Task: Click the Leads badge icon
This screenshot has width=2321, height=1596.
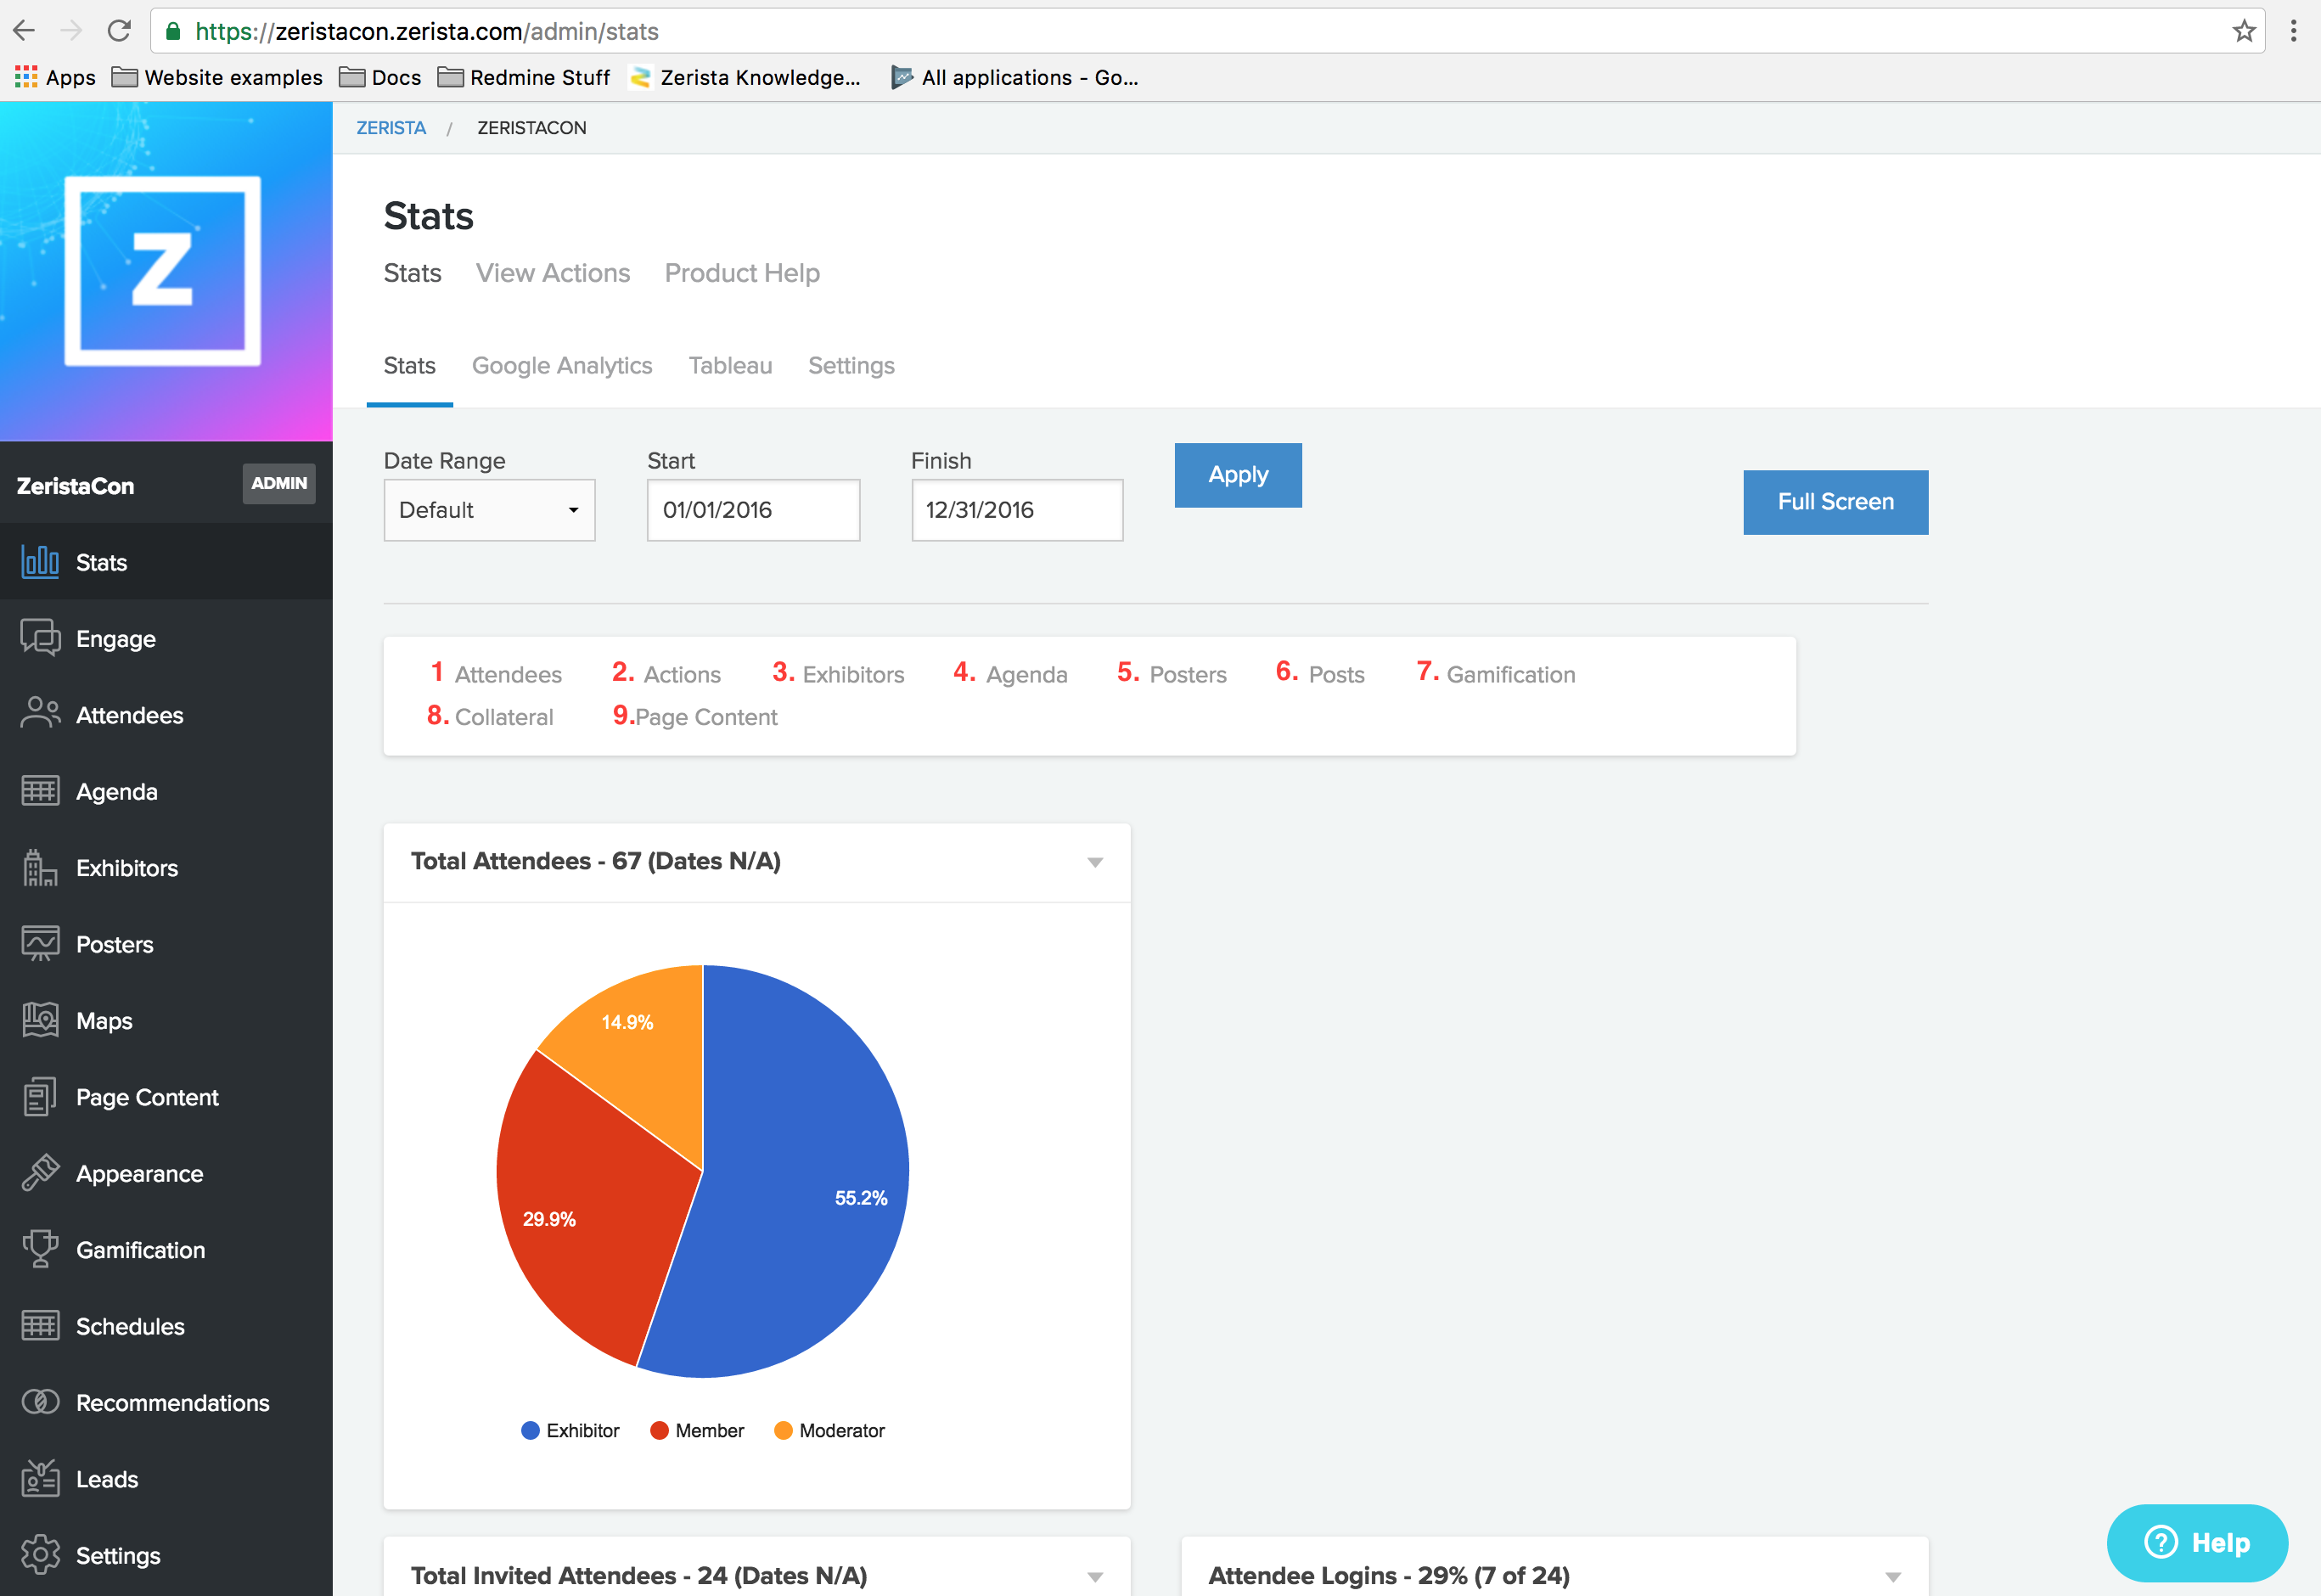Action: [40, 1478]
